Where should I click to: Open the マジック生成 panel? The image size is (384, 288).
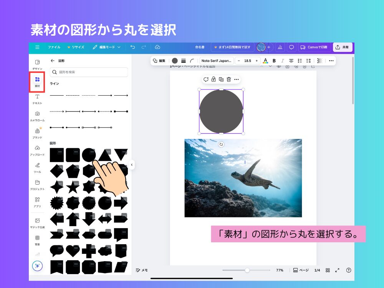(37, 223)
